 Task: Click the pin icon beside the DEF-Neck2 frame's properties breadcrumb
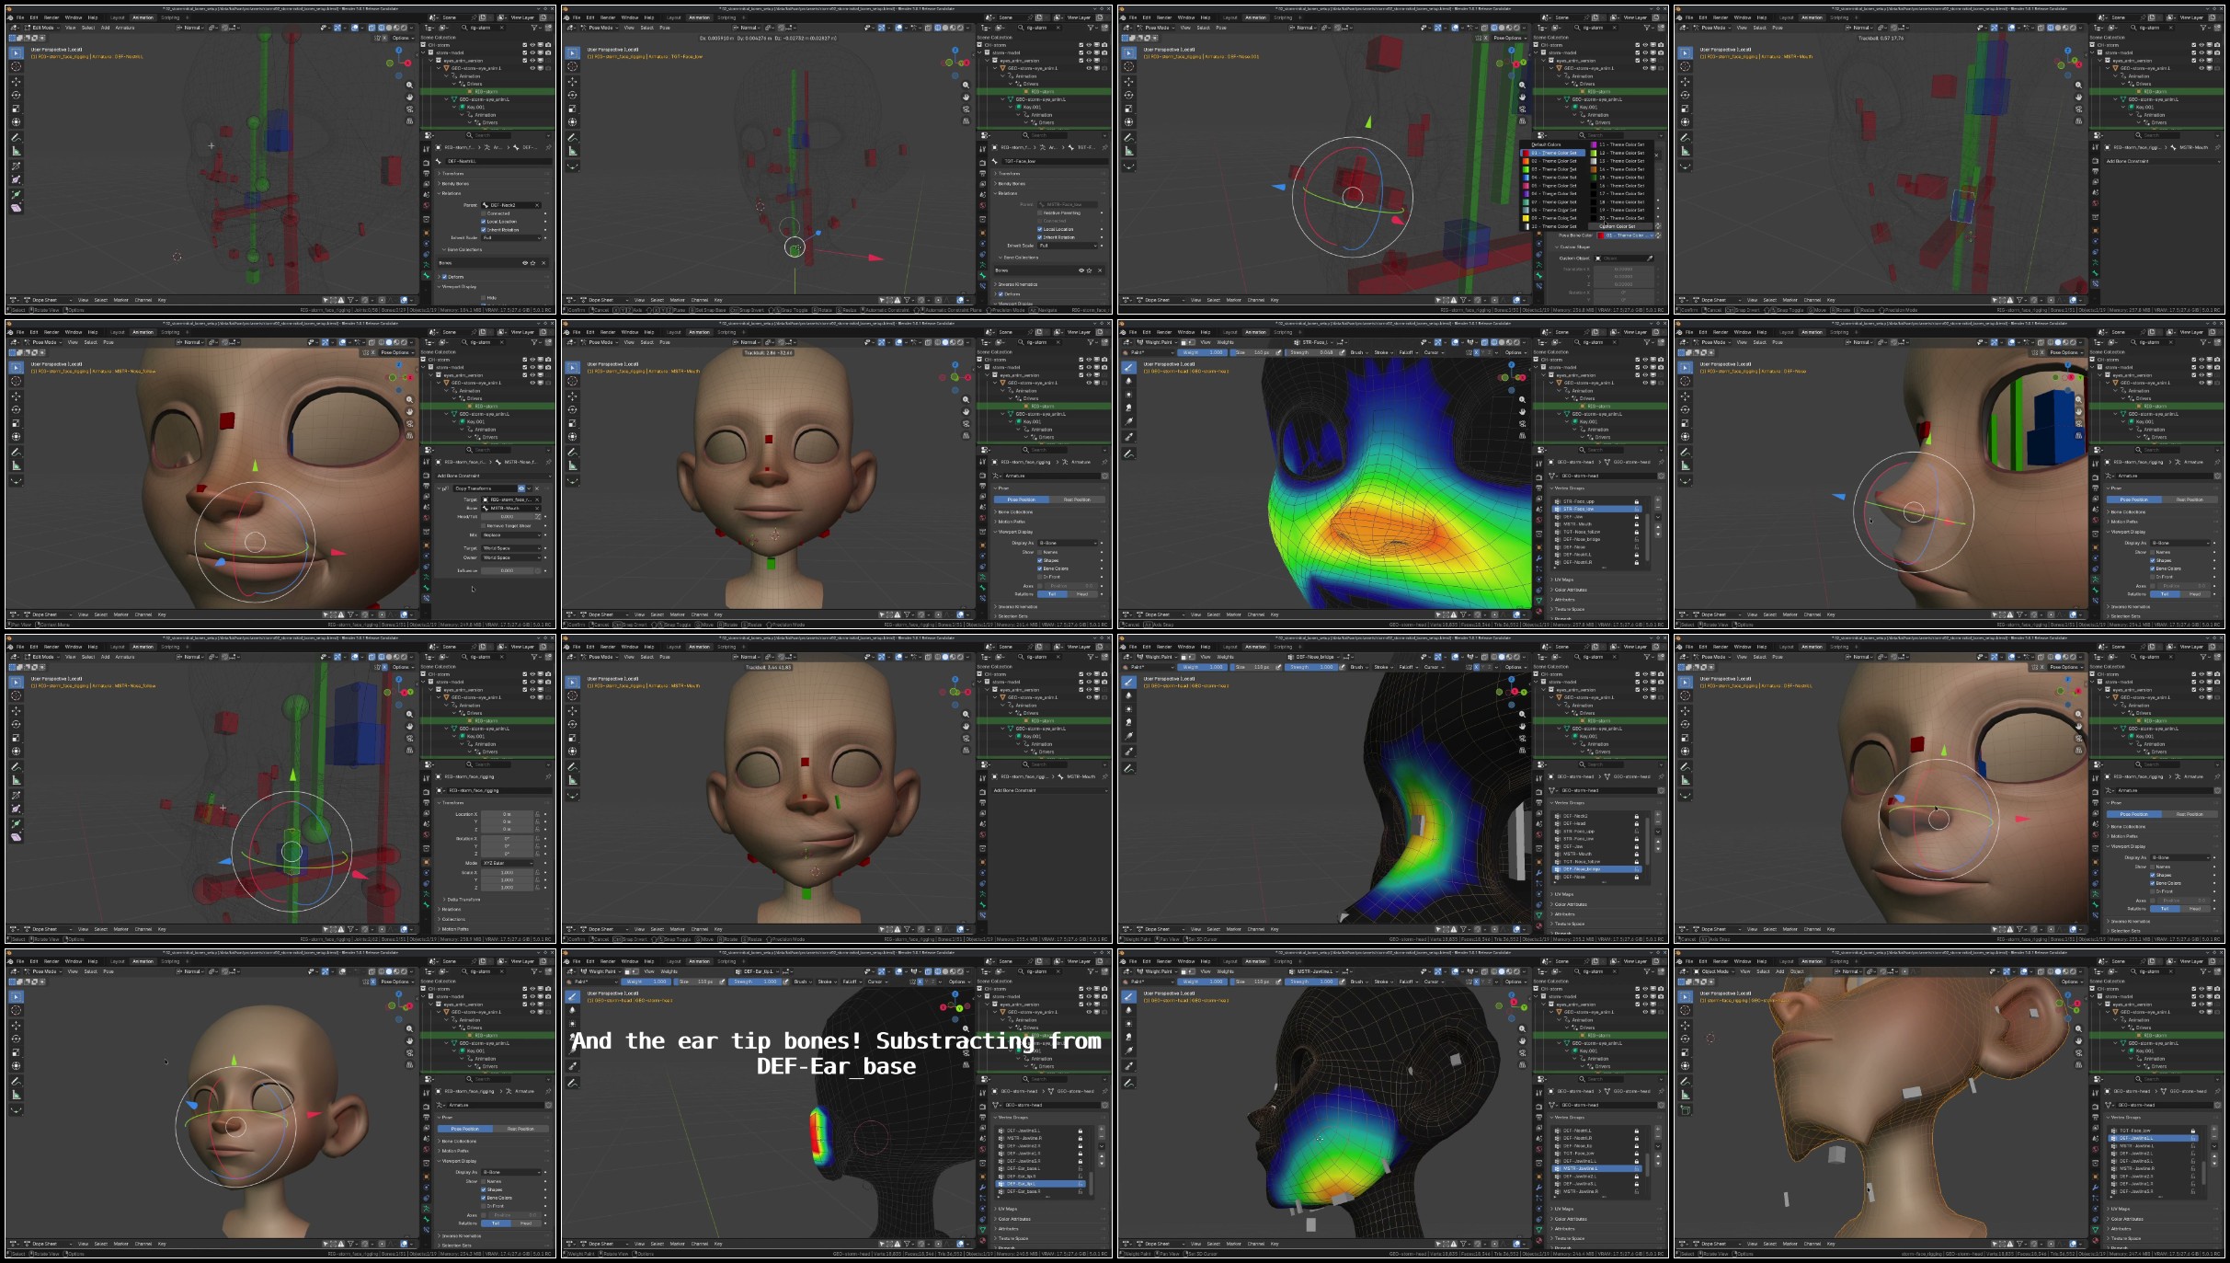coord(548,147)
